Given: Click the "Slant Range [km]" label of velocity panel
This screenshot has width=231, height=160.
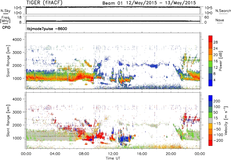Looking at the screenshot, I should click(x=8, y=121).
